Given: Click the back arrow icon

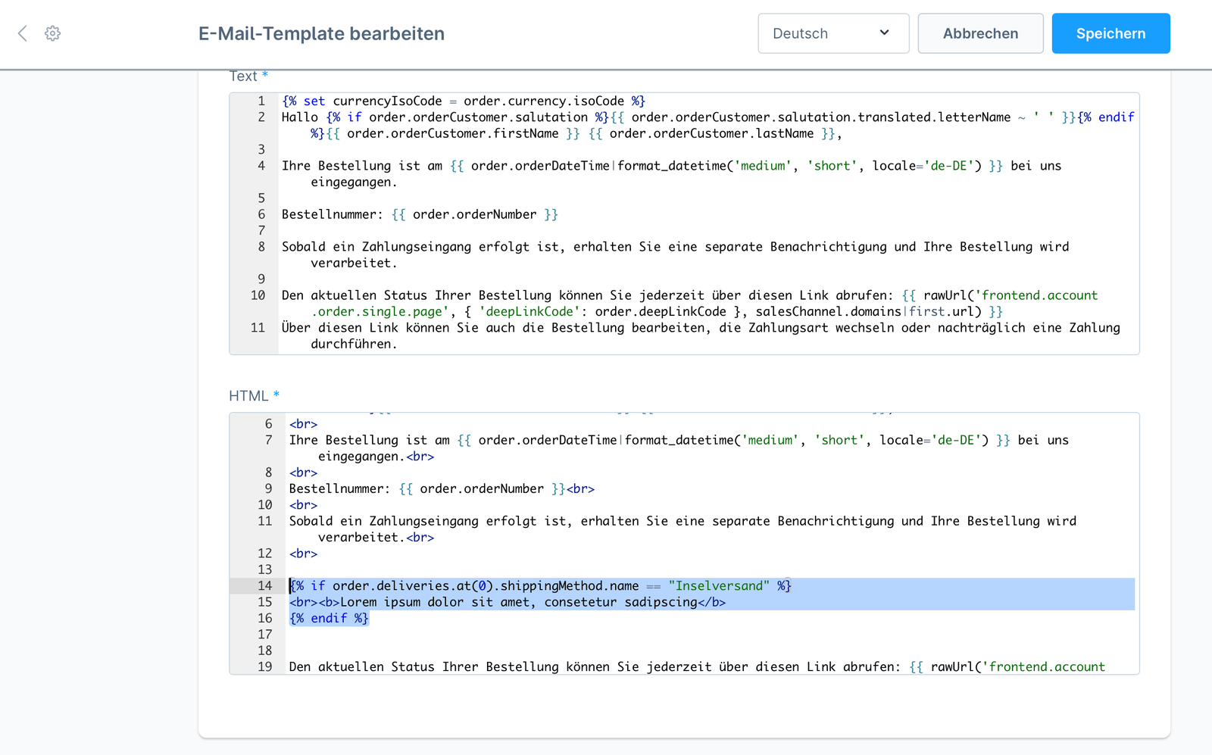Looking at the screenshot, I should point(23,33).
